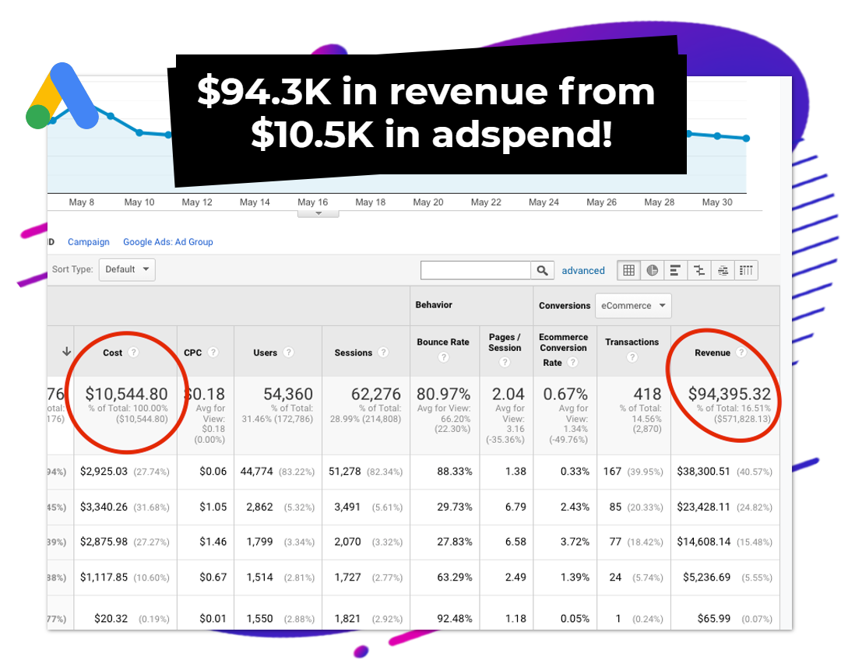This screenshot has height=660, width=841.
Task: Open the Sort Type Default dropdown
Action: [x=128, y=269]
